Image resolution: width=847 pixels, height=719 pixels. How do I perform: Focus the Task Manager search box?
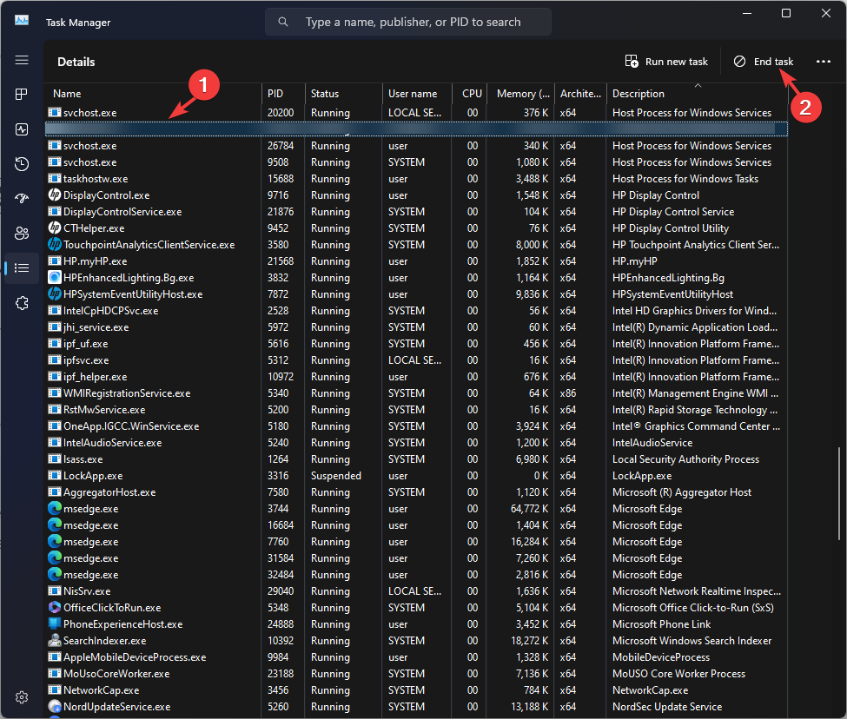pos(413,22)
